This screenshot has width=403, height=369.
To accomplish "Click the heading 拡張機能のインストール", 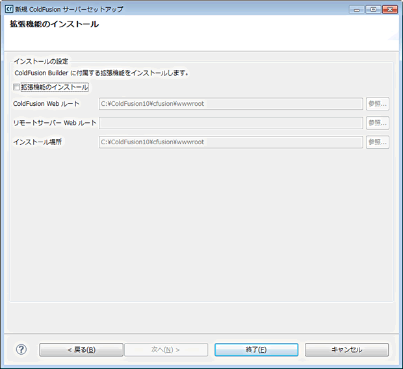I will point(54,24).
